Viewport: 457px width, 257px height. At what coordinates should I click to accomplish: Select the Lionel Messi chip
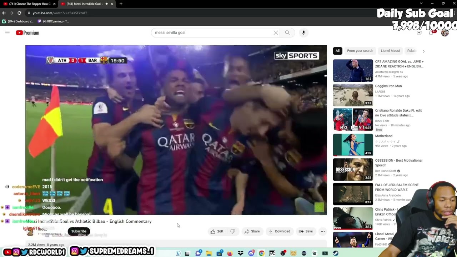point(390,51)
